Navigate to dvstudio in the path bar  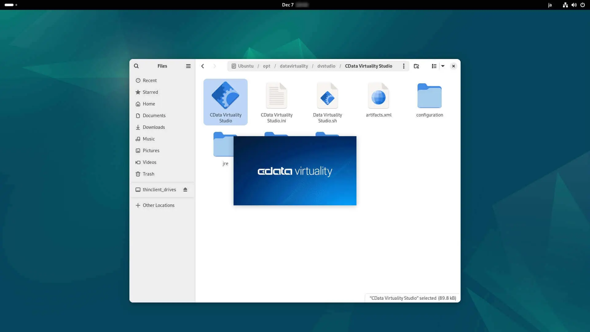tap(326, 66)
